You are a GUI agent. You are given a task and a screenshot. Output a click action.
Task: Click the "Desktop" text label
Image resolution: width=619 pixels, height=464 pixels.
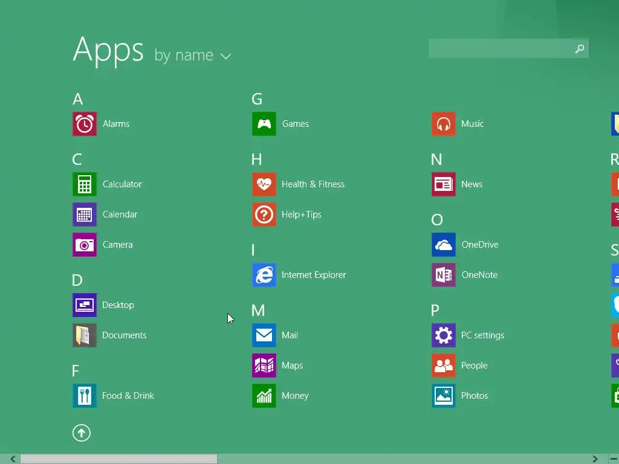tap(118, 305)
